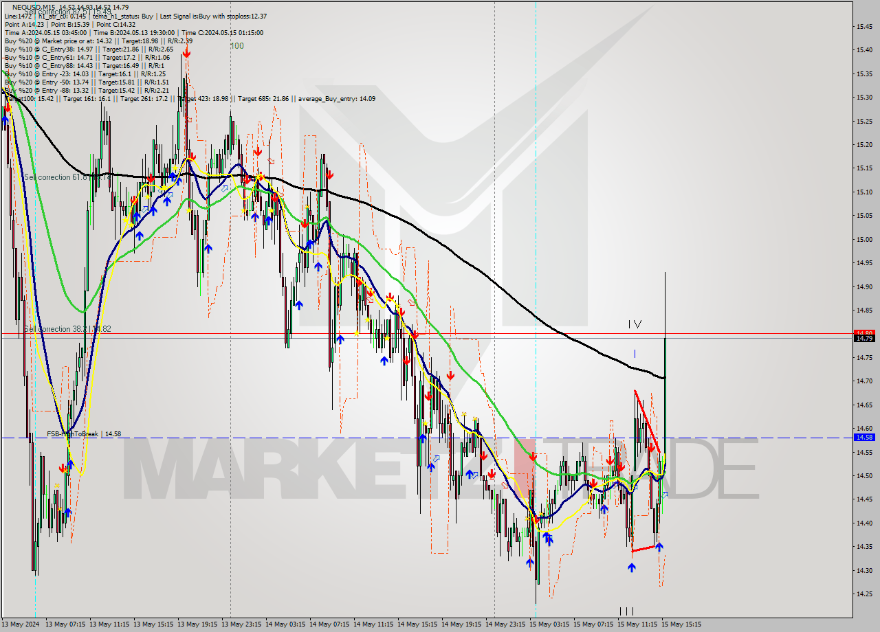The image size is (880, 632).
Task: Click the '13 May 2024' time axis label
Action: click(x=21, y=624)
